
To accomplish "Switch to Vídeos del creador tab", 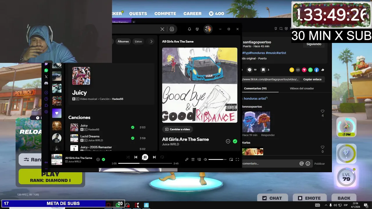I will [302, 89].
